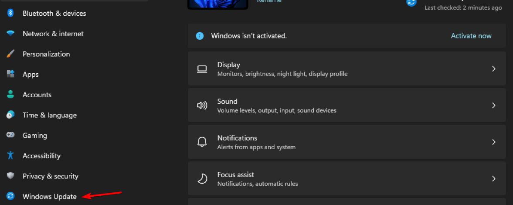The image size is (513, 205).
Task: Click the Activate now link
Action: coord(471,36)
